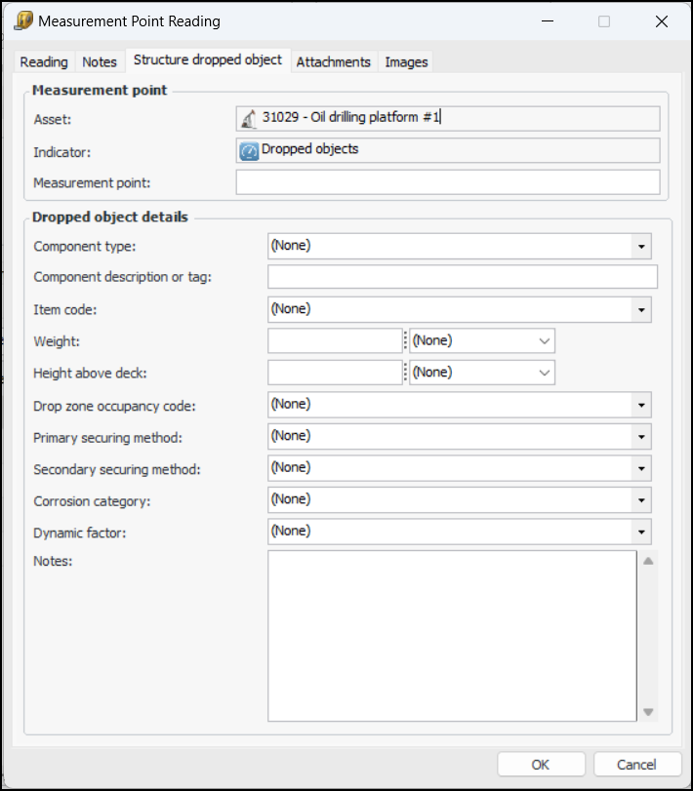Switch to the Images tab
Screen dimensions: 693x791
coord(406,61)
